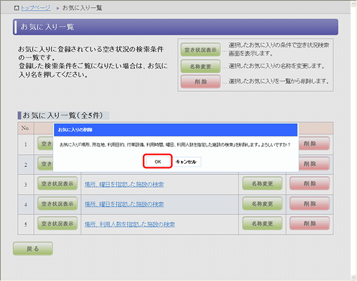The height and width of the screenshot is (281, 357).
Task: Click the scrollbar down arrow at the window's bottom right
Action: (353, 277)
